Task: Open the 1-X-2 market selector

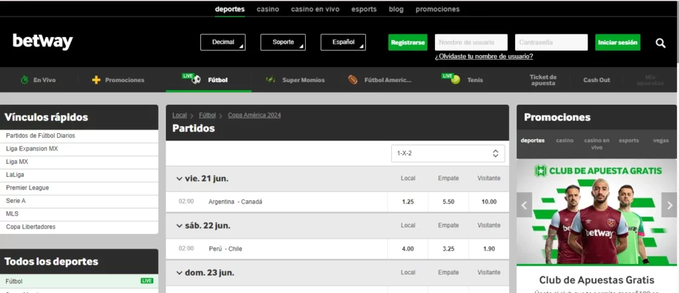Action: (x=448, y=154)
